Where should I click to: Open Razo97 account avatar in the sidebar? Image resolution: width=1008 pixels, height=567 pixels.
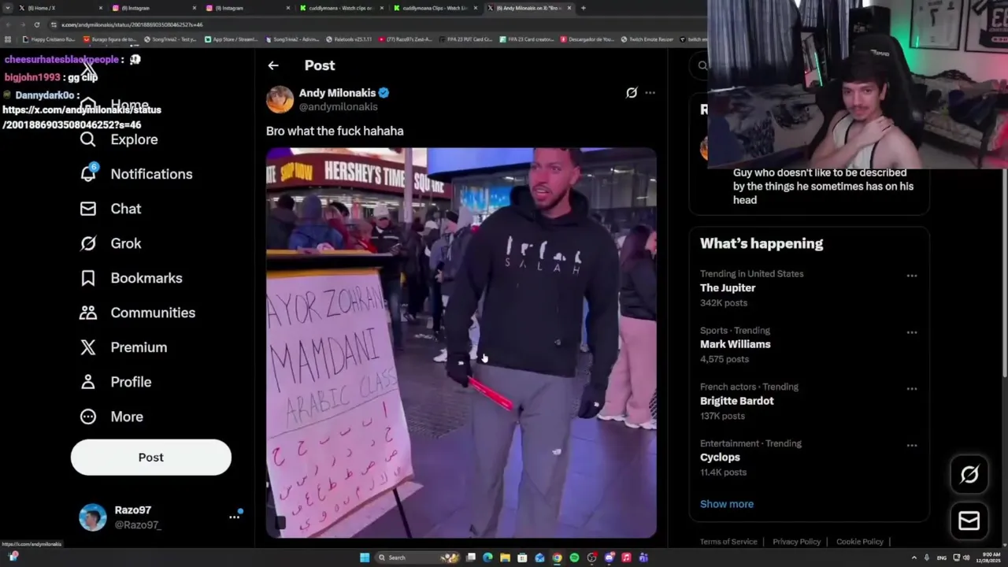[x=93, y=517]
